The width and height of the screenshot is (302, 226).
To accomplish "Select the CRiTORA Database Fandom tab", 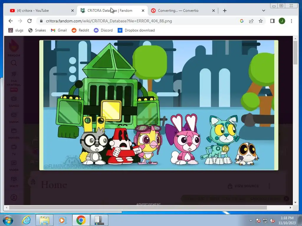I will pos(112,11).
